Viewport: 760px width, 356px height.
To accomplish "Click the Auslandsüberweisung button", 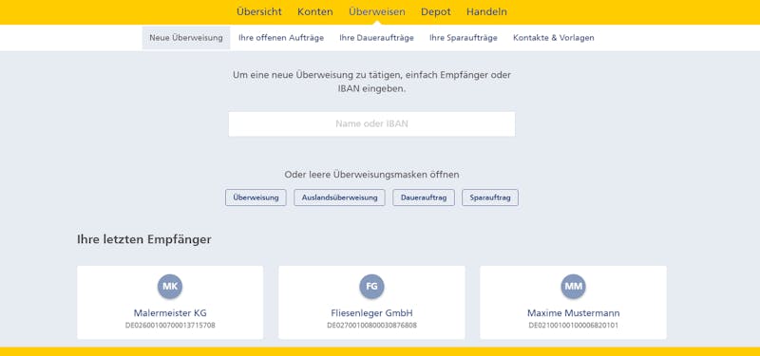I will tap(339, 197).
